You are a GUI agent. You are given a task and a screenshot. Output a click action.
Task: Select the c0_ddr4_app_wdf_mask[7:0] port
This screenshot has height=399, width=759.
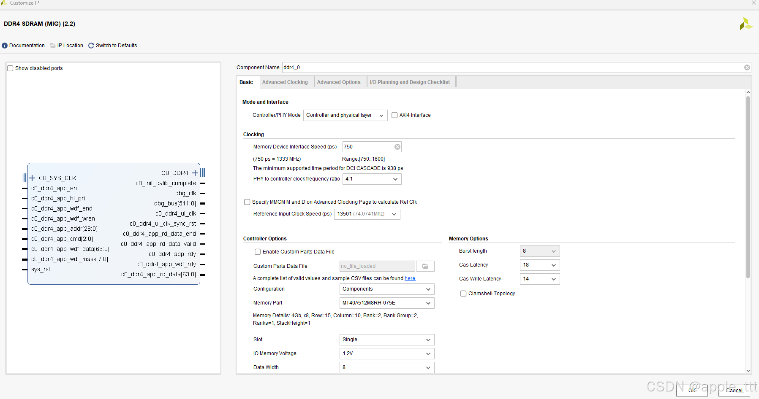pos(70,259)
